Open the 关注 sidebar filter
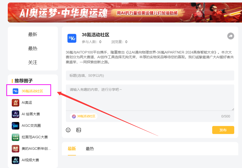 (33, 62)
